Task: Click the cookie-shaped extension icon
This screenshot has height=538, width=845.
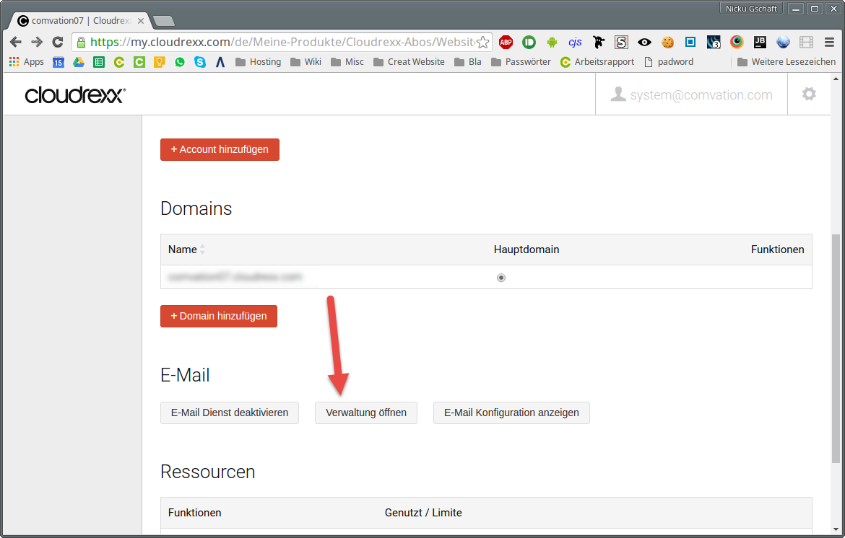Action: coord(667,42)
